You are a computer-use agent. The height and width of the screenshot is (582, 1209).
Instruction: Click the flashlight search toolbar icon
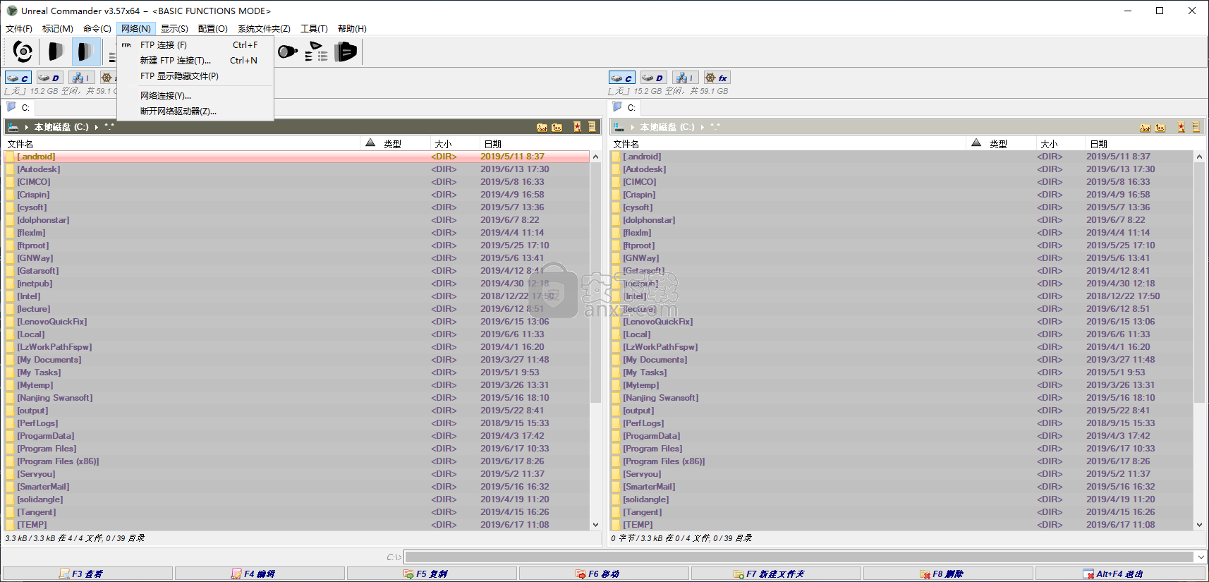click(287, 51)
